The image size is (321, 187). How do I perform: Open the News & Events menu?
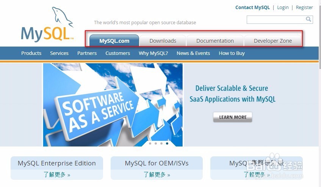[x=193, y=53]
